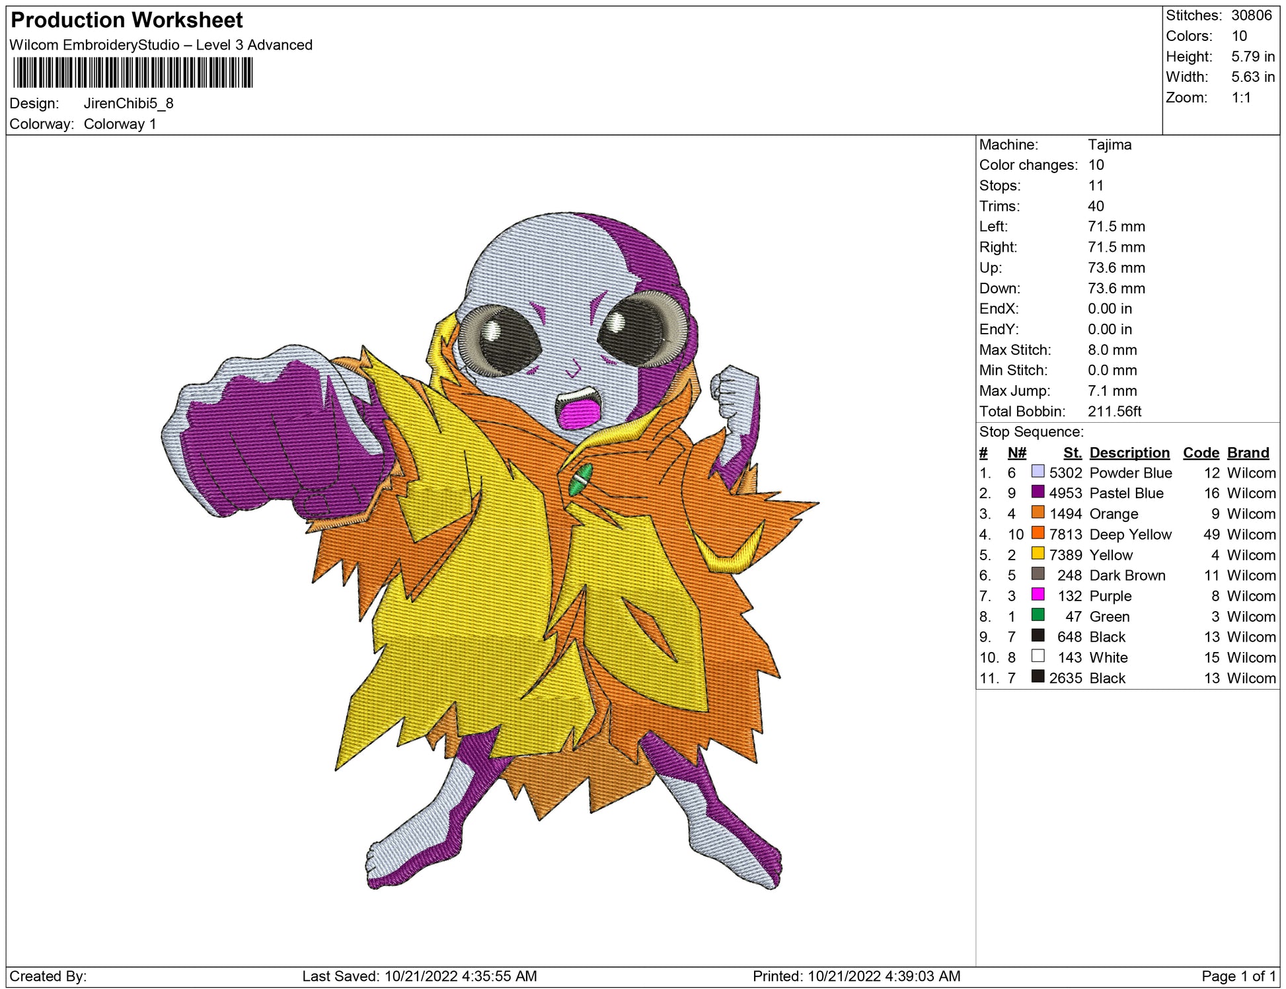Viewport: 1286px width, 989px height.
Task: Click the barcode under the title
Action: tap(132, 73)
